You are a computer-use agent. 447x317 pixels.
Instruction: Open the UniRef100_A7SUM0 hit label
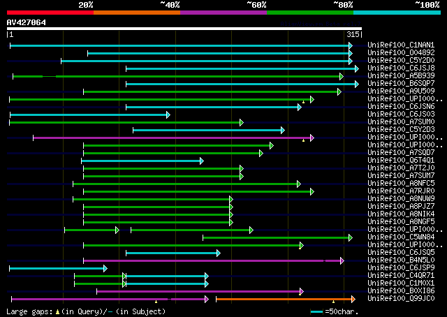tap(401, 122)
